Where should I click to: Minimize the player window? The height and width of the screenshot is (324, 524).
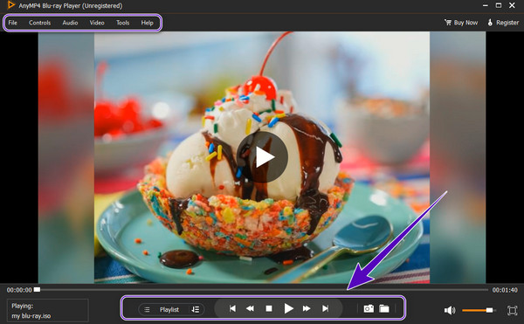(x=486, y=5)
